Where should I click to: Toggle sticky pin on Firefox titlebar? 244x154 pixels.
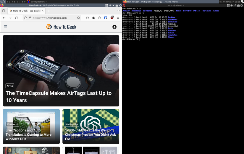[114, 5]
